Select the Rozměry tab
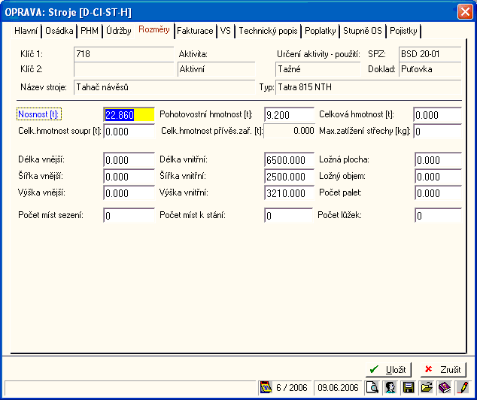 [154, 29]
